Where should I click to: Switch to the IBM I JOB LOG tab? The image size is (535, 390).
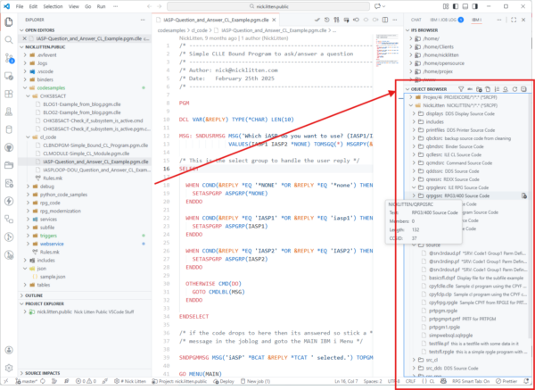coord(447,20)
